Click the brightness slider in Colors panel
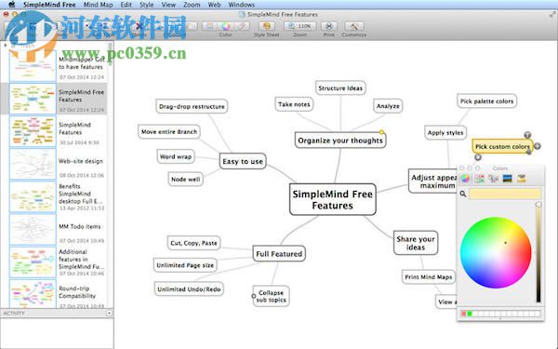This screenshot has width=558, height=349. coord(538,252)
